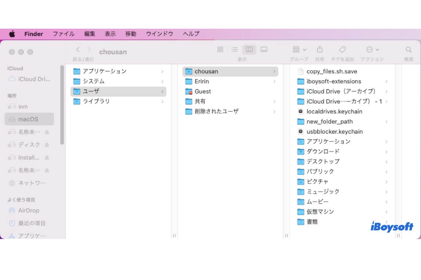Open the search magnifier icon
The image size is (421, 280).
pyautogui.click(x=409, y=50)
